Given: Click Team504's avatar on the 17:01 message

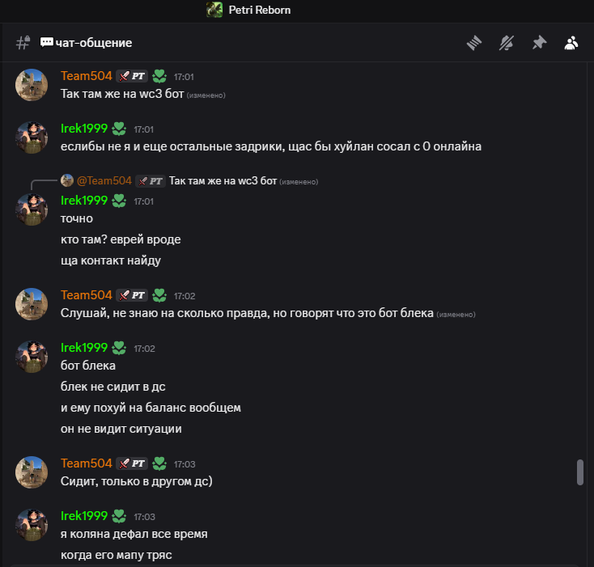Looking at the screenshot, I should point(32,85).
